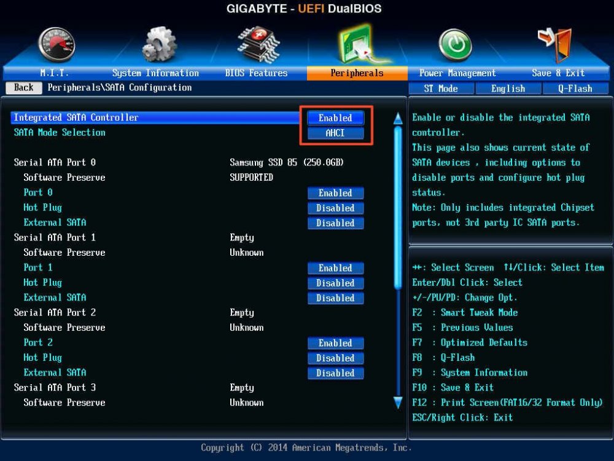Select the SATA Mode Selection label

60,133
